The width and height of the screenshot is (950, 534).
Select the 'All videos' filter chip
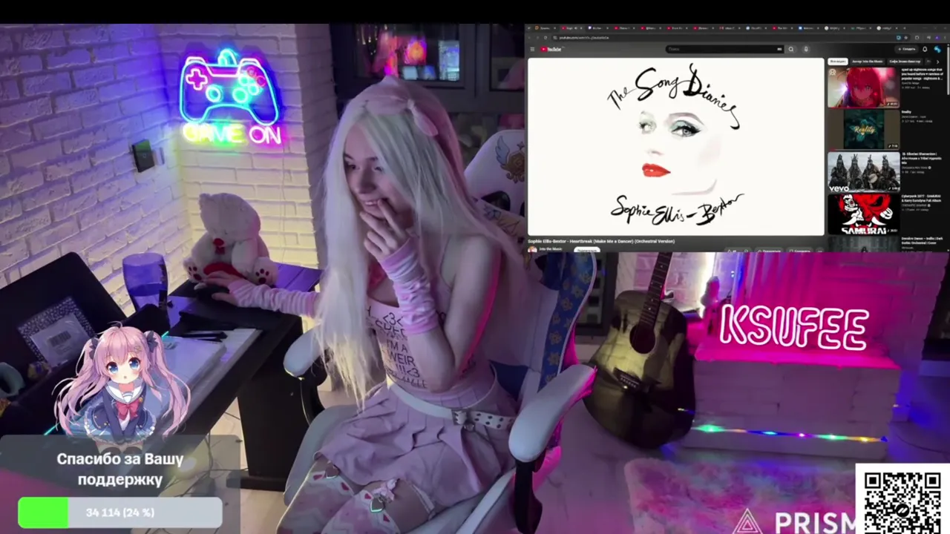[838, 61]
